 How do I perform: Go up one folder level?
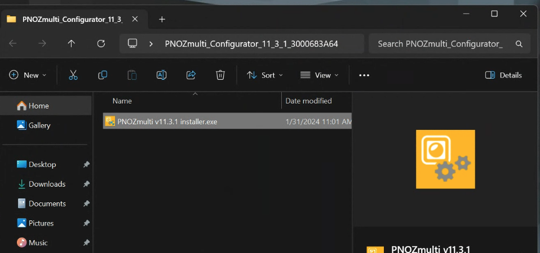pos(71,44)
